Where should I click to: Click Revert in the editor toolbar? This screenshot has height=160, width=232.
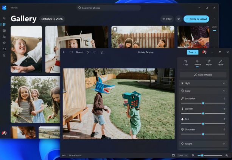pos(79,52)
